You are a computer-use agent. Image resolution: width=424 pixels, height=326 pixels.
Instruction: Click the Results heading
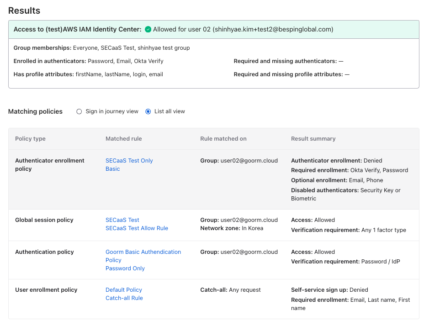24,11
